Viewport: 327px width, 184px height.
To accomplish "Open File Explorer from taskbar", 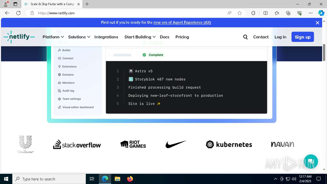I will (x=117, y=179).
